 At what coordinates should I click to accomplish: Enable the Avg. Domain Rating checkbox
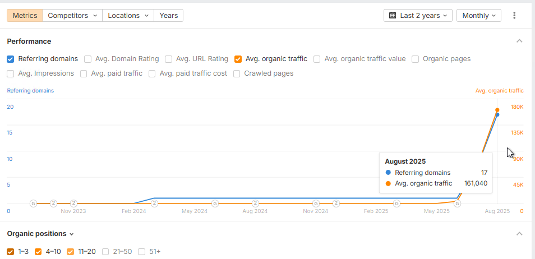[87, 59]
